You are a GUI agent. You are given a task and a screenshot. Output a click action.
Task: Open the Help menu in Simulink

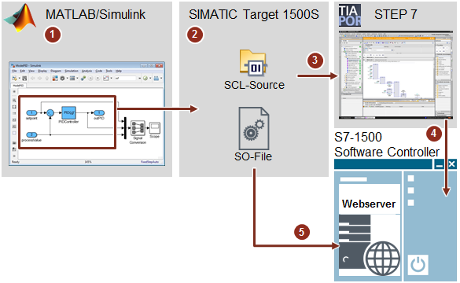pos(119,71)
